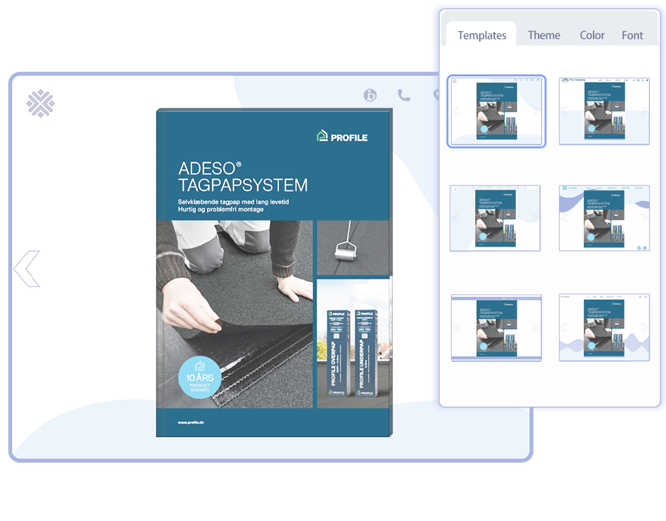The width and height of the screenshot is (666, 521).
Task: Select the template with the wavy bottom background
Action: click(604, 328)
